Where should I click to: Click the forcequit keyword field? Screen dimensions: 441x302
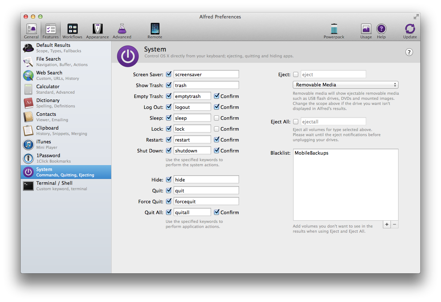click(x=206, y=201)
